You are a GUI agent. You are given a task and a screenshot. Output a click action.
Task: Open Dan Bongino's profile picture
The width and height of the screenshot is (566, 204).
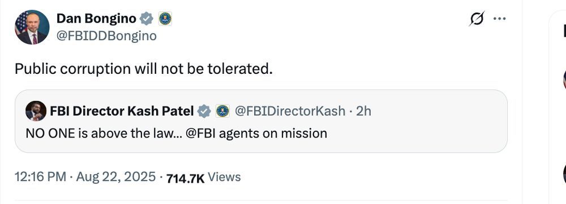[32, 27]
